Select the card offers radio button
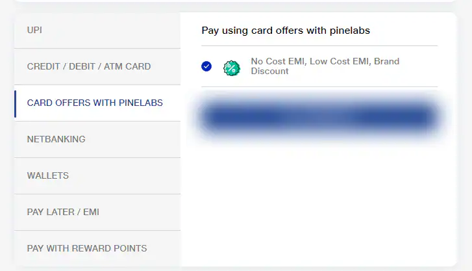Screen dimensions: 472x271 pos(206,66)
